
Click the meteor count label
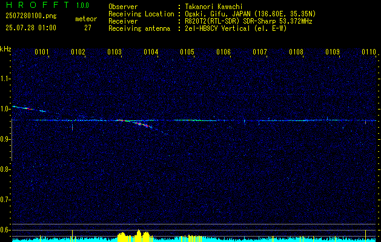[86, 19]
